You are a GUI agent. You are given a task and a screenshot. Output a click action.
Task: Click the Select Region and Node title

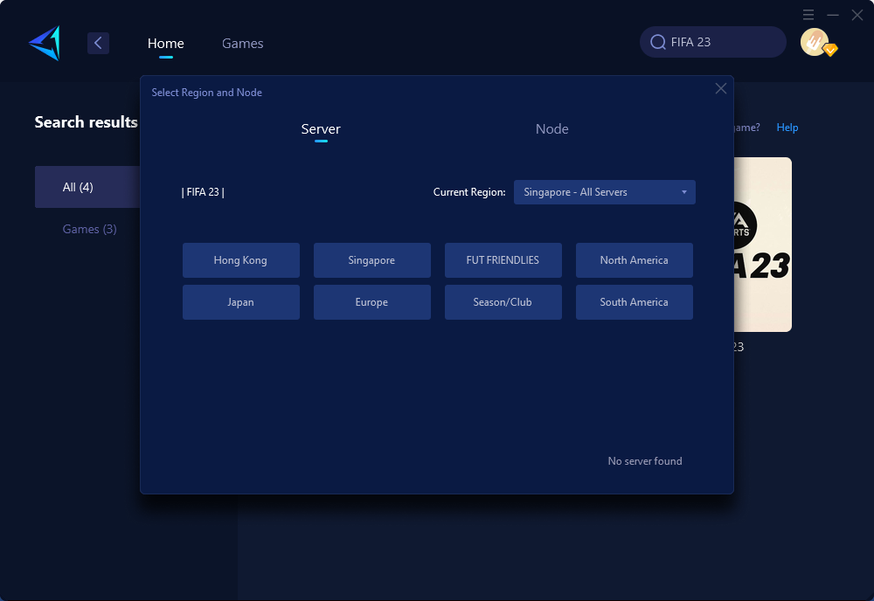pyautogui.click(x=207, y=93)
